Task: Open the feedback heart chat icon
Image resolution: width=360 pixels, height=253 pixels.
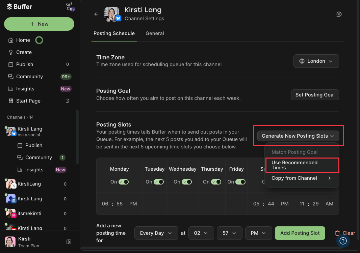Action: [x=339, y=14]
